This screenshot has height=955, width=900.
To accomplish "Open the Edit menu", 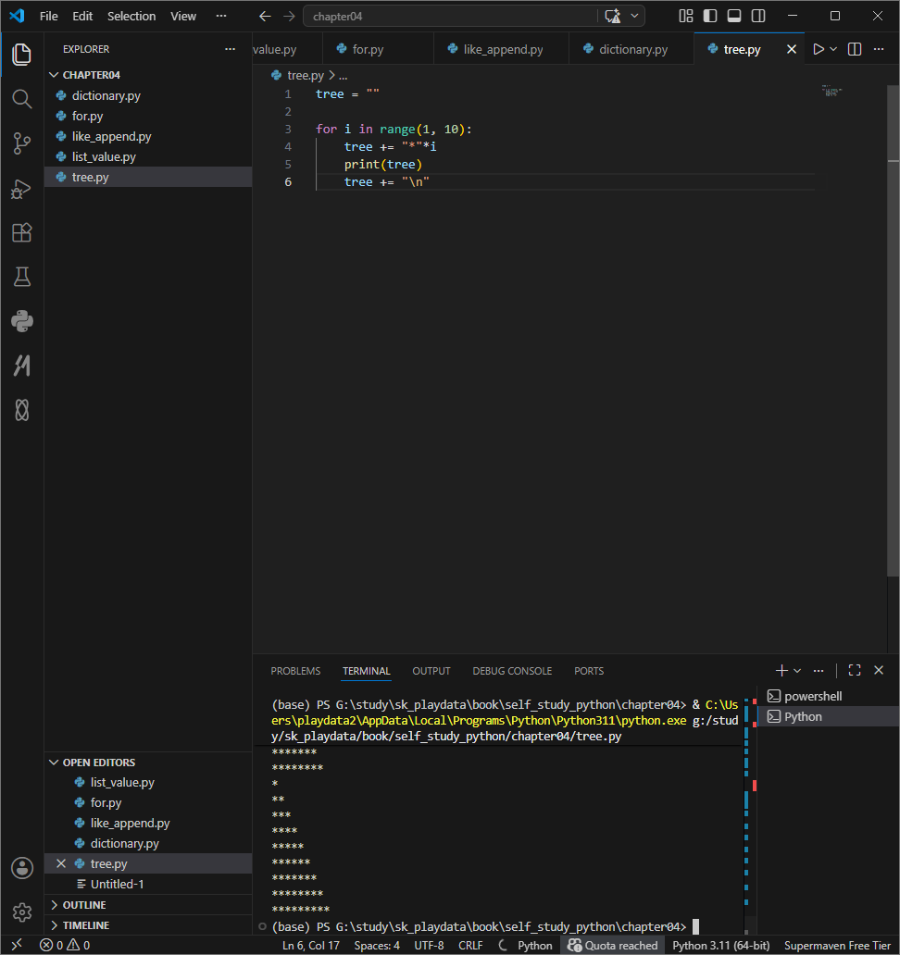I will pos(82,17).
